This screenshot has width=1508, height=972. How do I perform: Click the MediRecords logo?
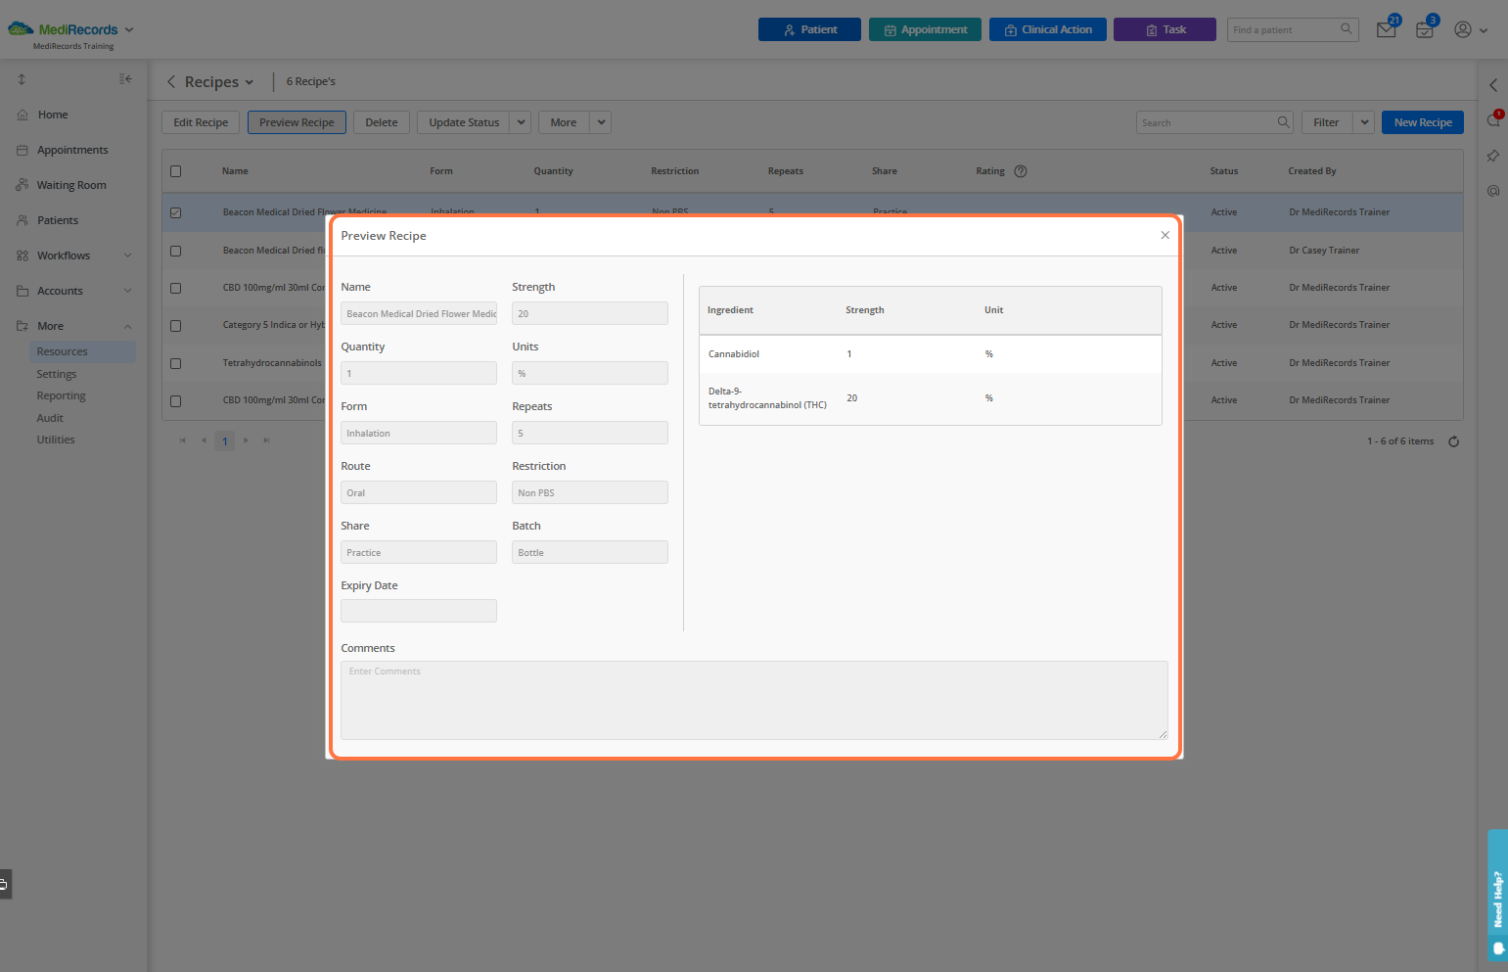tap(63, 29)
